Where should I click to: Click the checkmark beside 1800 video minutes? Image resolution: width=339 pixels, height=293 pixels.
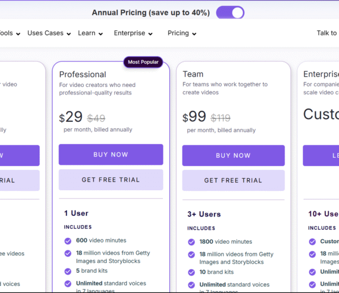191,242
